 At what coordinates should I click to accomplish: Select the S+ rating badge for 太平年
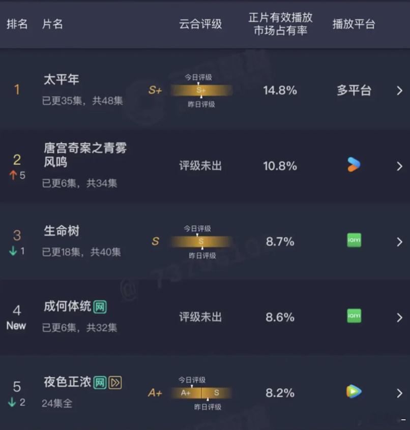(155, 90)
